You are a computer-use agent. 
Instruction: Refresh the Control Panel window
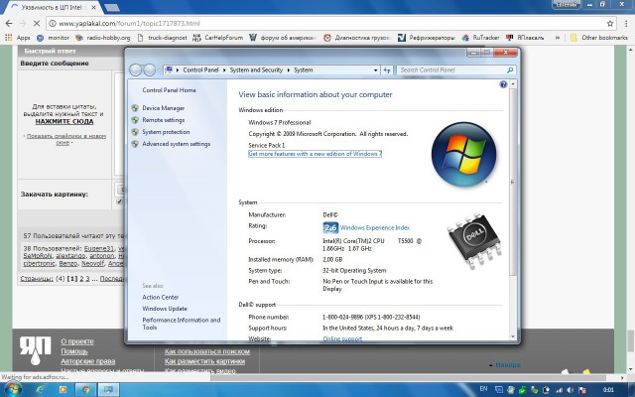click(x=387, y=70)
